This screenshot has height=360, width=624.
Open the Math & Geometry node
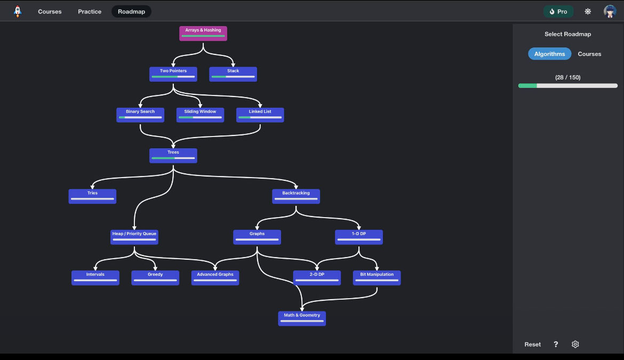tap(302, 318)
